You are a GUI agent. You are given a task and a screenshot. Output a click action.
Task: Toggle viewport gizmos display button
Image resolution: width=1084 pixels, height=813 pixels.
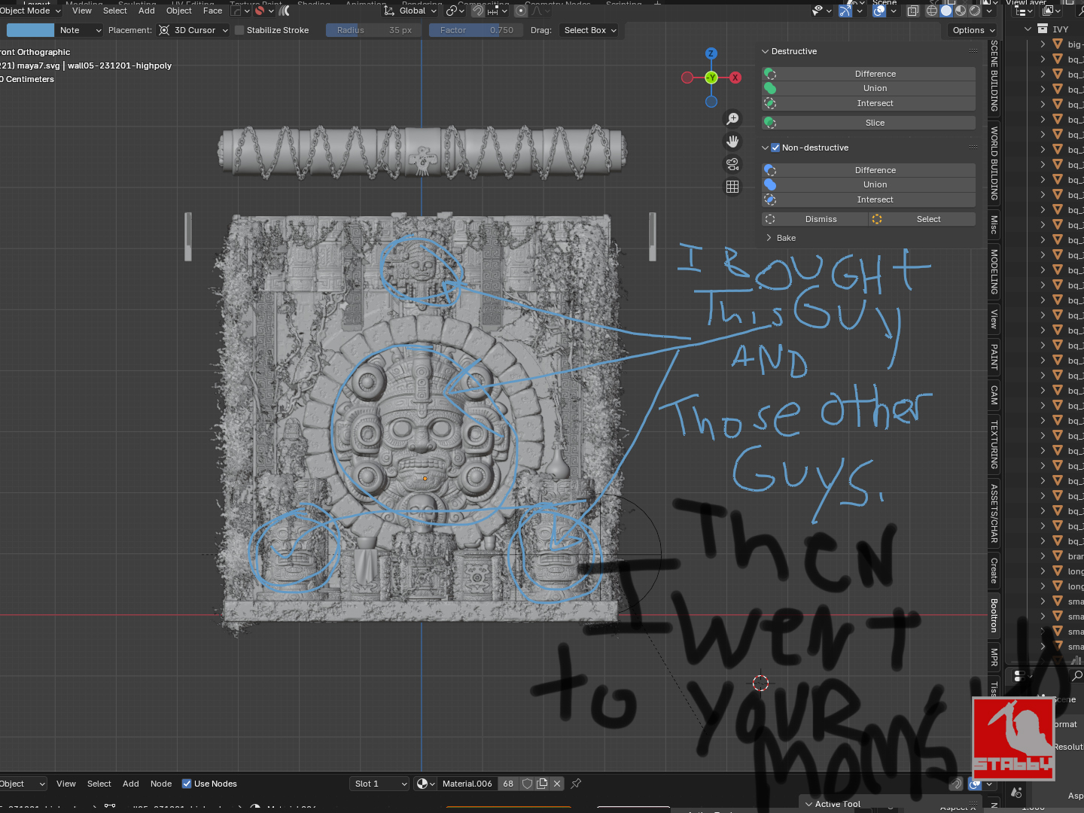coord(845,11)
